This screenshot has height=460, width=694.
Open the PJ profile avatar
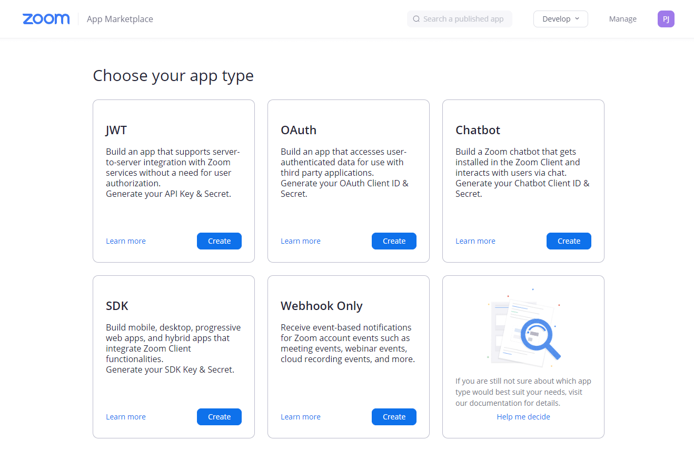coord(666,19)
